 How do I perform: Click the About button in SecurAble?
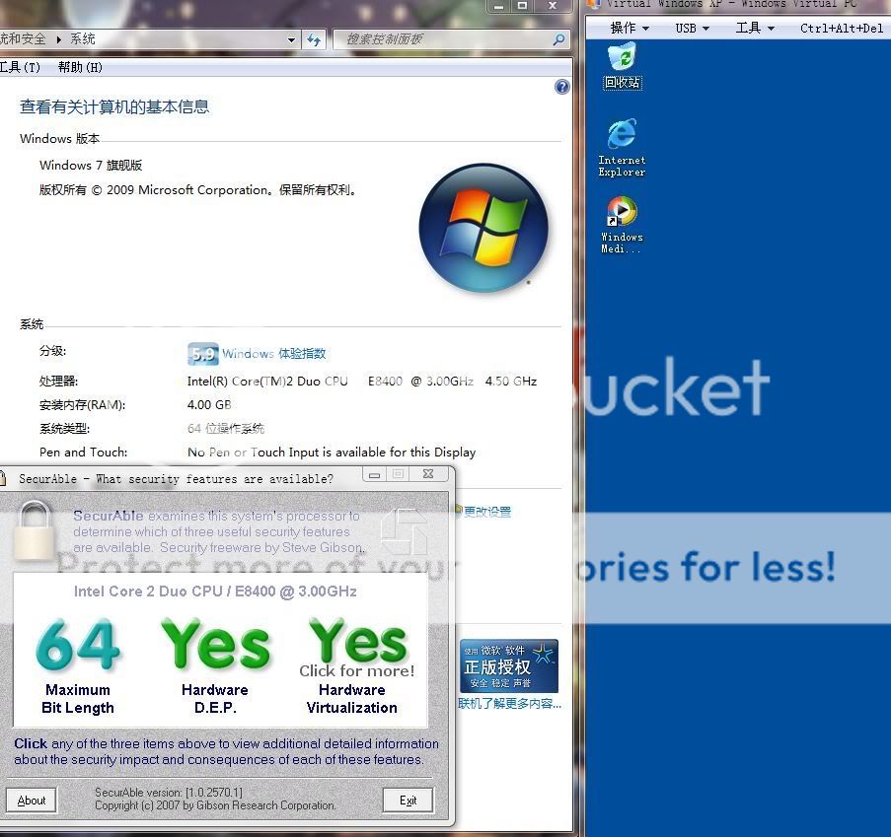point(32,801)
